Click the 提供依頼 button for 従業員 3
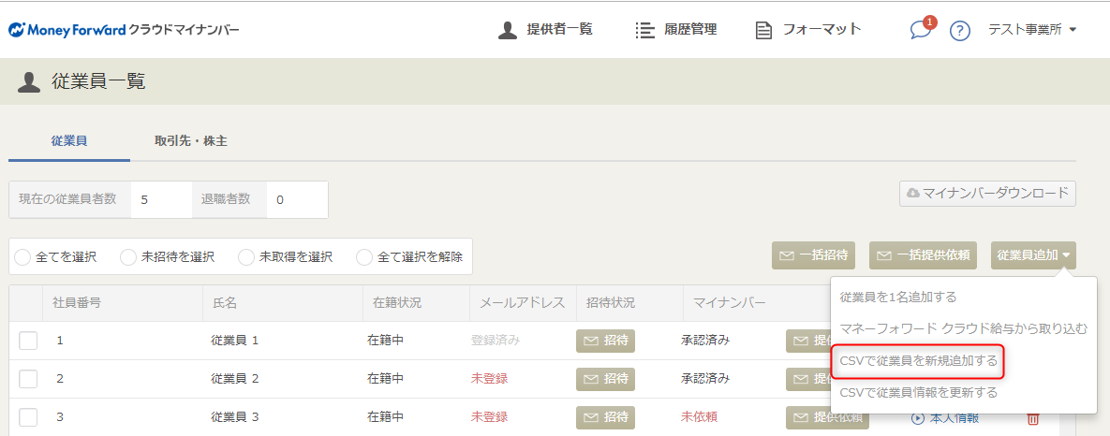 pyautogui.click(x=827, y=417)
